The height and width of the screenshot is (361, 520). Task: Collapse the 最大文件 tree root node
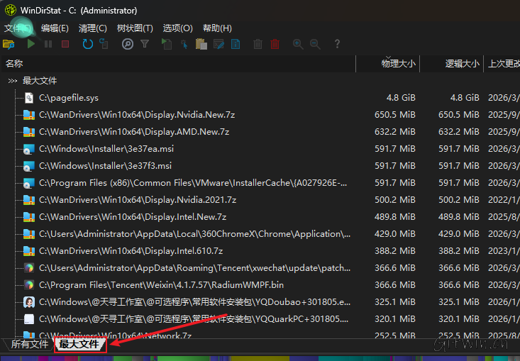coord(12,81)
